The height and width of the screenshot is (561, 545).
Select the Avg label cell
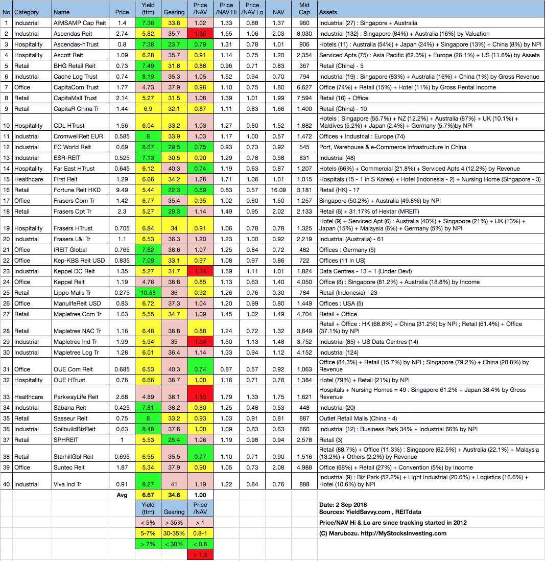[x=122, y=495]
